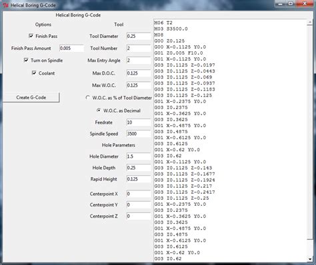Screen dimensions: 316x265
Task: Click the Centerpoint X input field
Action: [x=139, y=194]
